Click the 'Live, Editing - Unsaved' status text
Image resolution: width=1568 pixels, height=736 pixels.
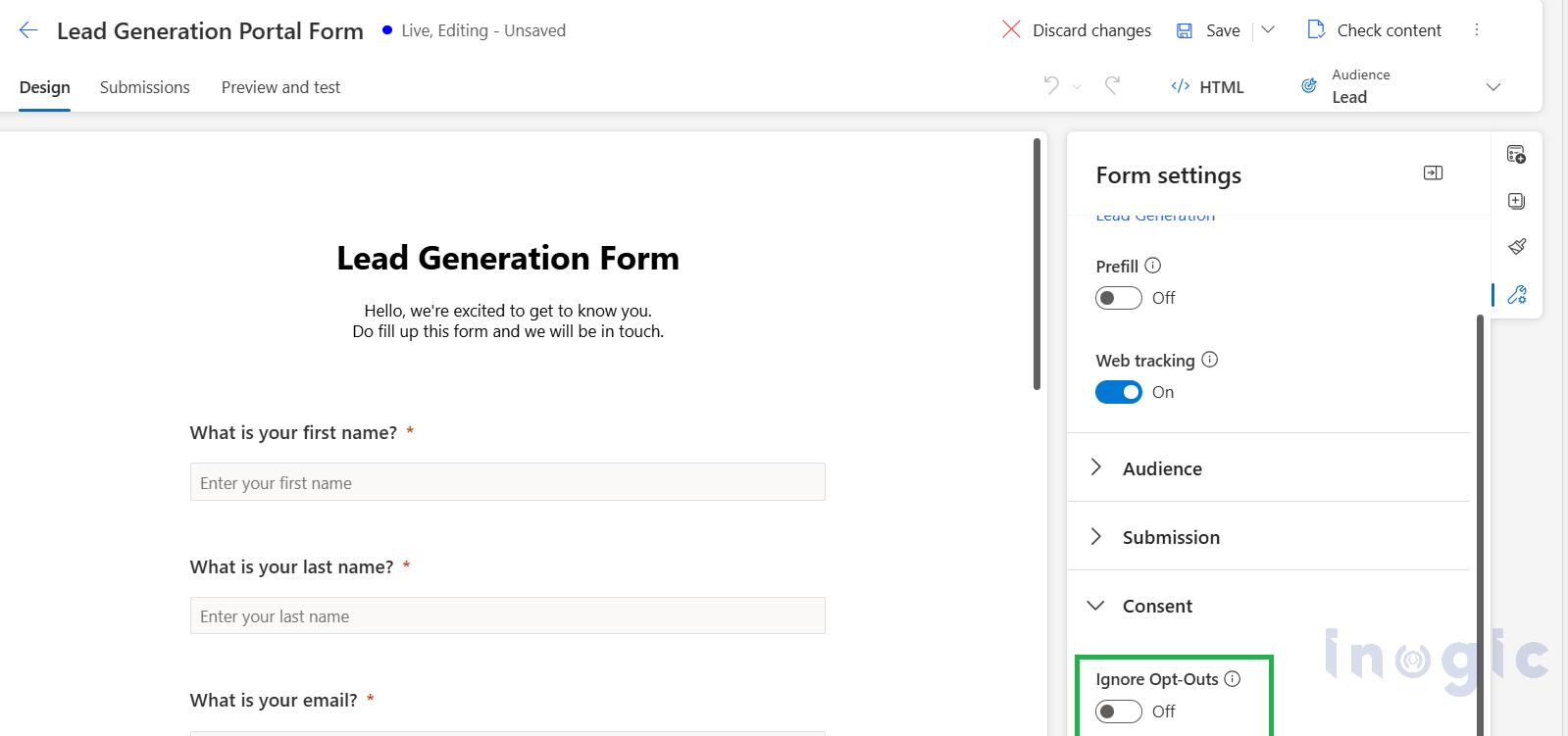click(x=483, y=30)
